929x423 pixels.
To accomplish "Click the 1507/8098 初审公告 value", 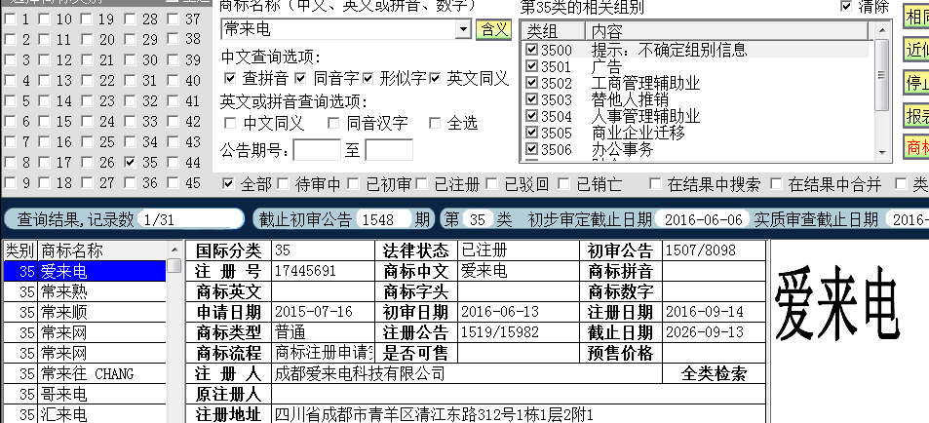I will point(701,250).
